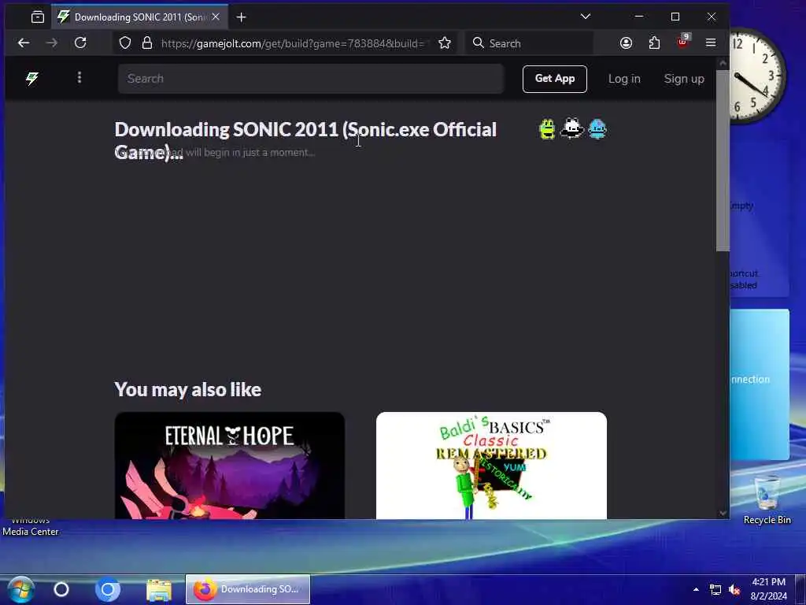
Task: Open the Sign up link
Action: (x=684, y=79)
